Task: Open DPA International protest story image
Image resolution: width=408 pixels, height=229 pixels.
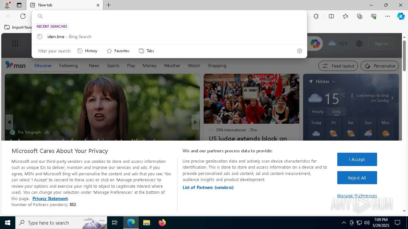Action: (251, 99)
